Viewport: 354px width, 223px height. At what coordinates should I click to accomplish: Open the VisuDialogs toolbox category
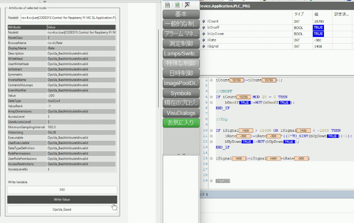tap(181, 113)
